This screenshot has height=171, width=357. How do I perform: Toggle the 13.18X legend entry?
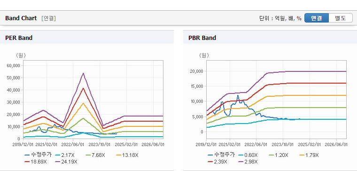tap(127, 155)
